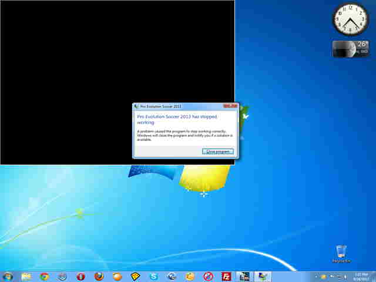
Task: Close the Pro Evolution Soccer 2013 error dialog
Action: (x=230, y=106)
